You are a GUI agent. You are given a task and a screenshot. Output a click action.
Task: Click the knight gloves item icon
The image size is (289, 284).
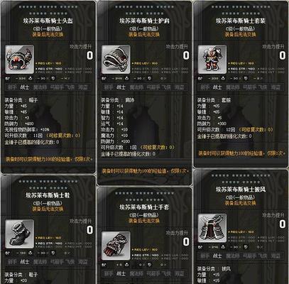116,246
